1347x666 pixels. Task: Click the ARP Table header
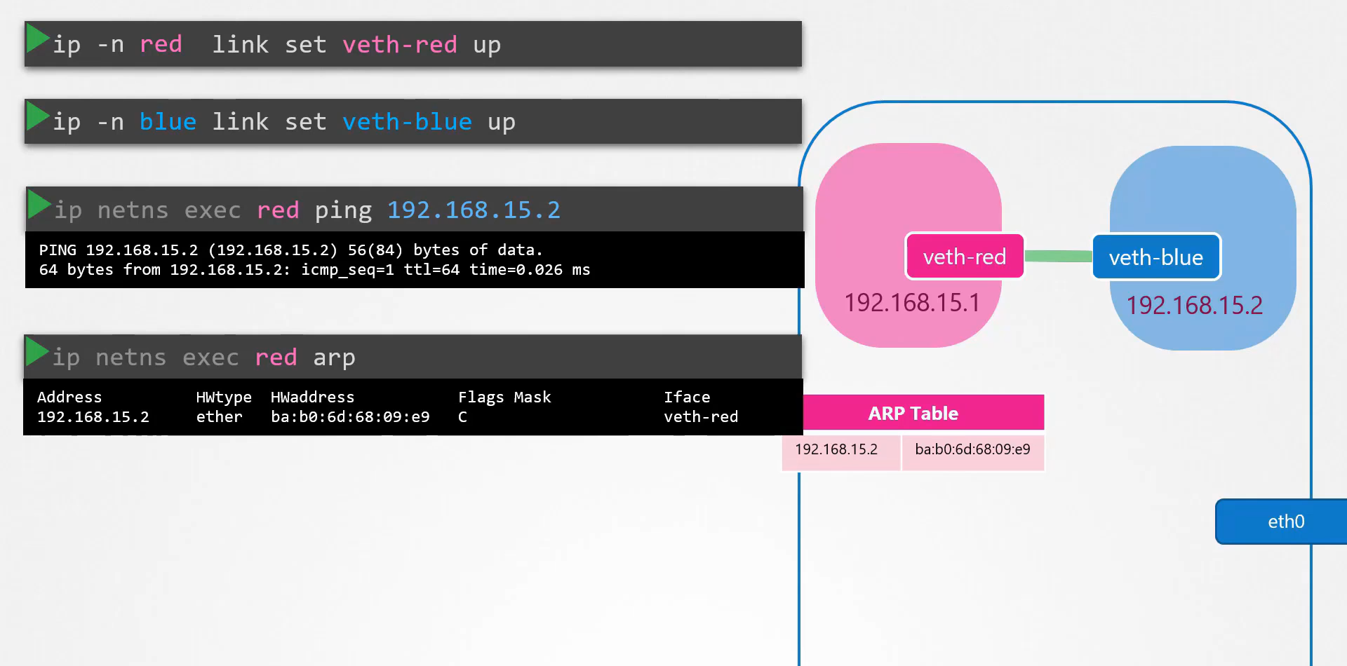(923, 413)
